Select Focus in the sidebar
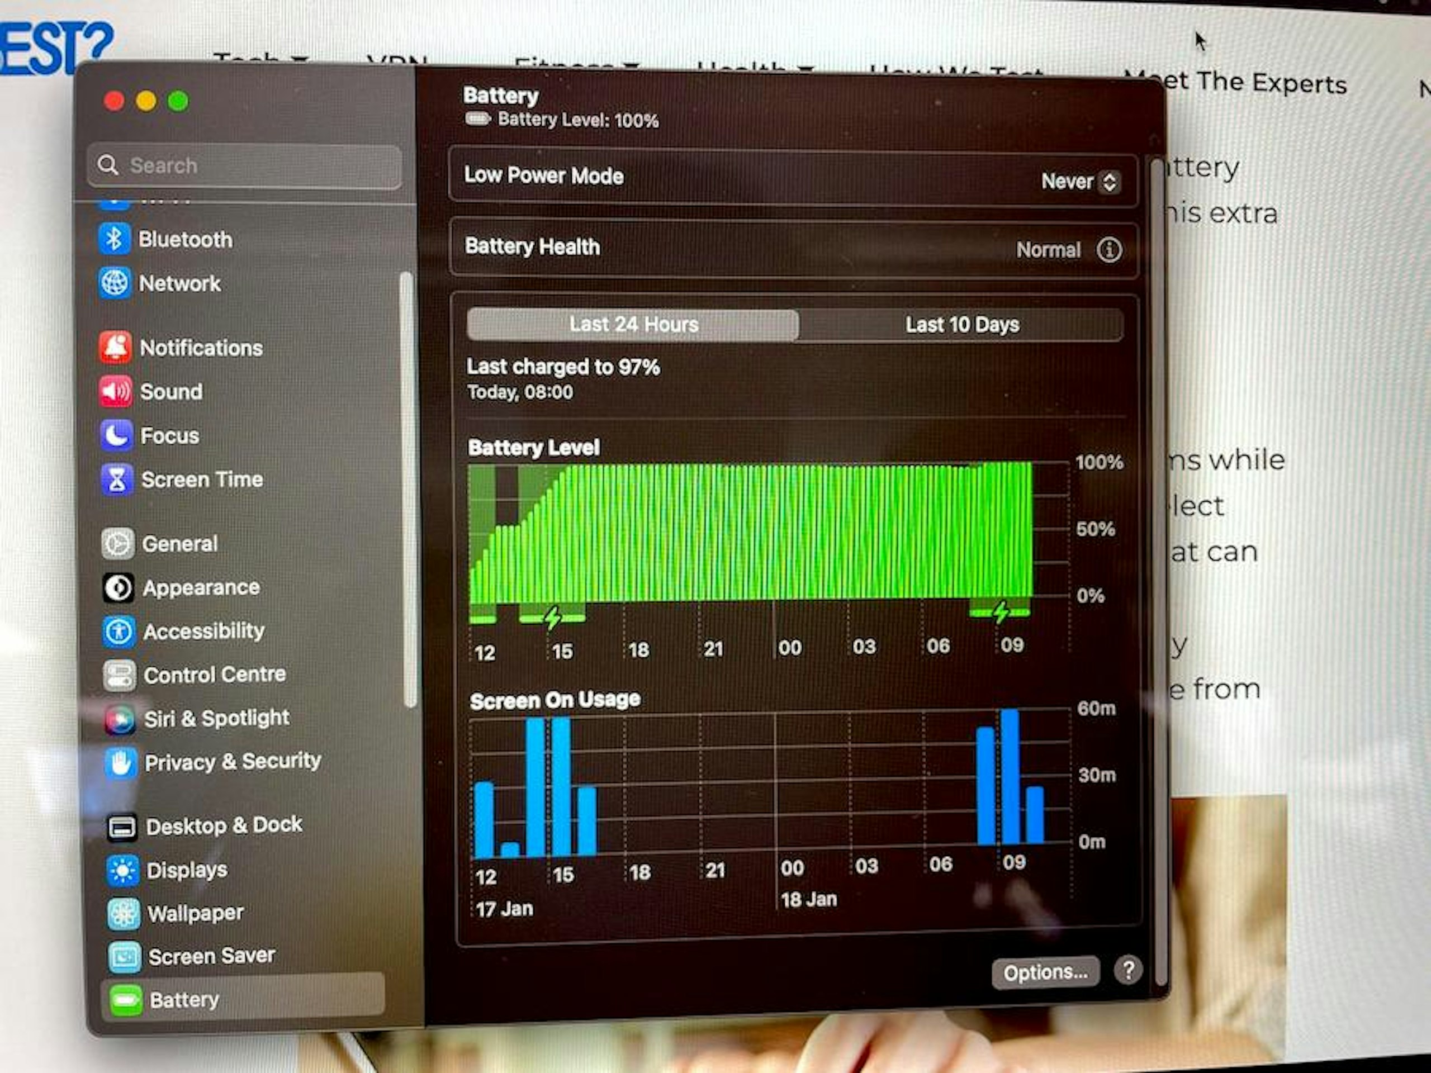Viewport: 1431px width, 1073px height. click(x=169, y=435)
